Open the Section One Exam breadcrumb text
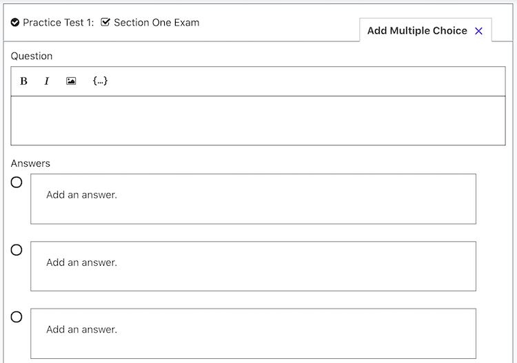The width and height of the screenshot is (517, 363). point(156,23)
